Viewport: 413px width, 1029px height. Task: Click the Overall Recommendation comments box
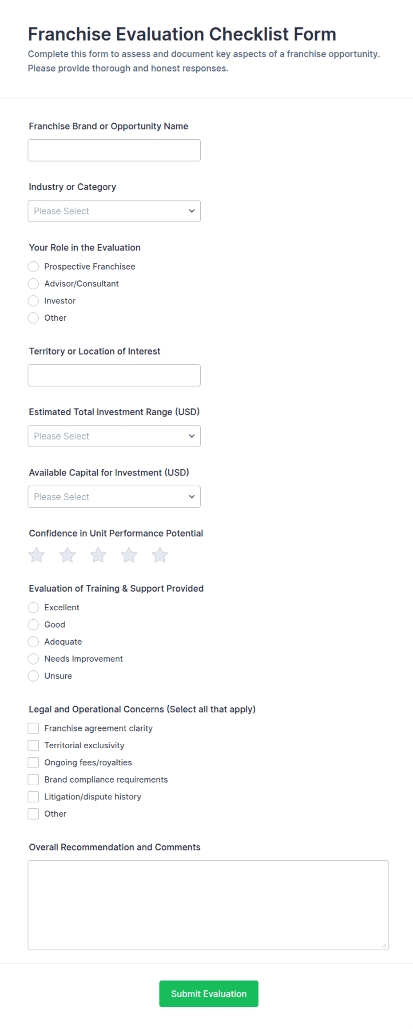tap(208, 905)
